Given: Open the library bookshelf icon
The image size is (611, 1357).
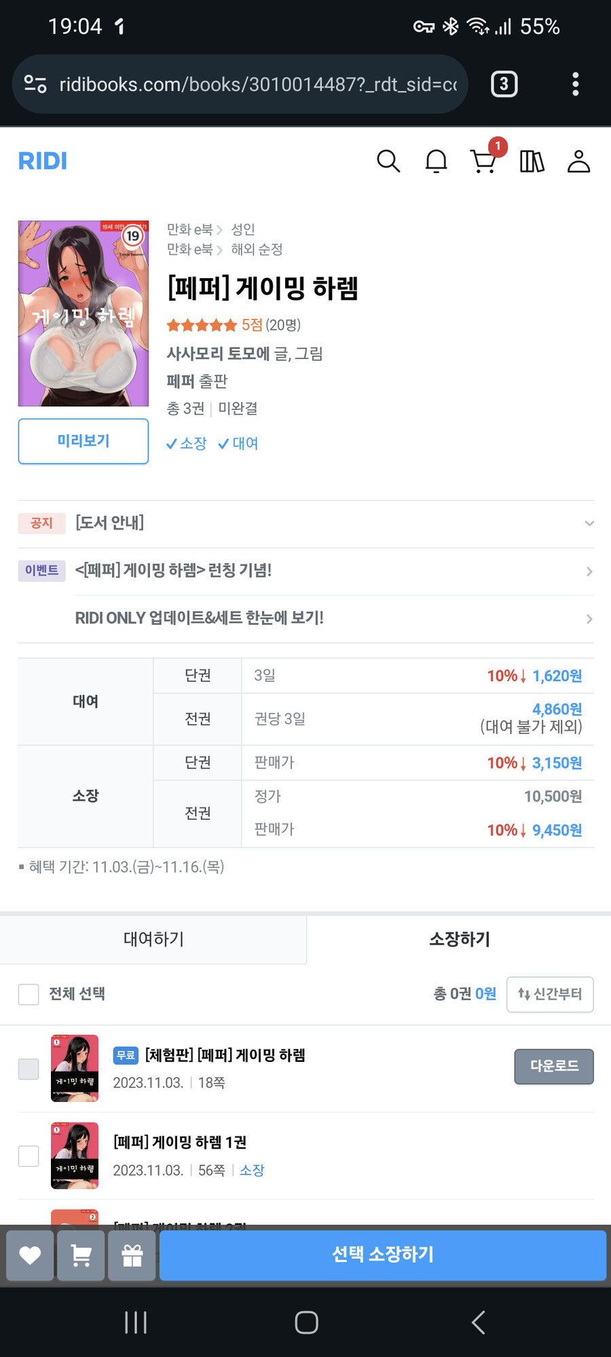Looking at the screenshot, I should pos(532,161).
